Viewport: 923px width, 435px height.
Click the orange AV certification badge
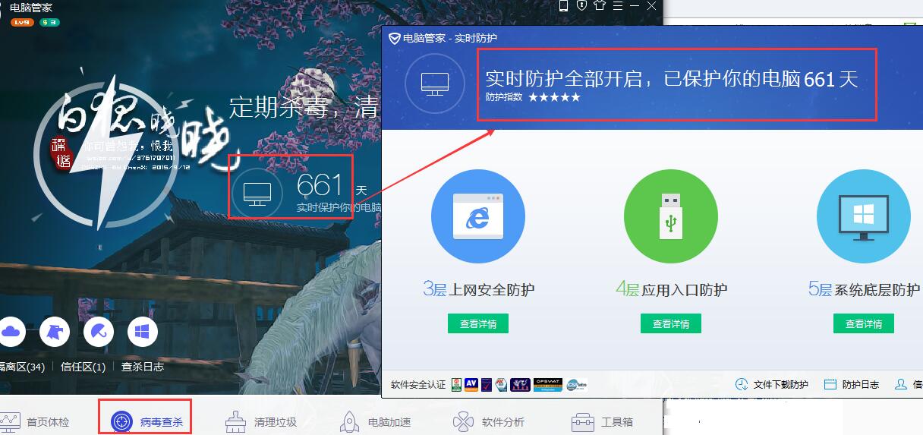pyautogui.click(x=471, y=385)
